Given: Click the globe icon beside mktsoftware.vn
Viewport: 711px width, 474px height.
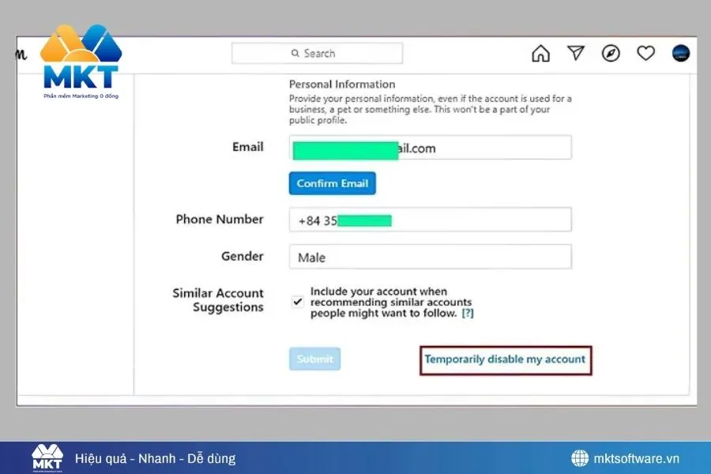Looking at the screenshot, I should 580,458.
